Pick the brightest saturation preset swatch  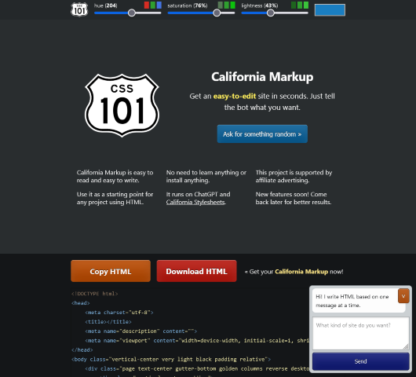[x=232, y=5]
